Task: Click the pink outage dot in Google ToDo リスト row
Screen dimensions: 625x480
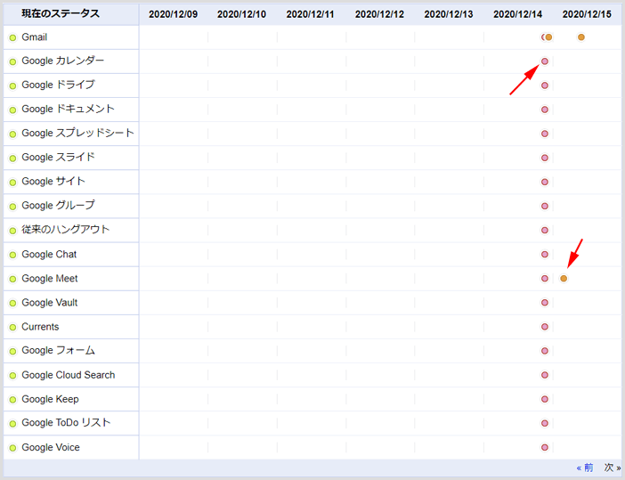Action: [x=545, y=423]
